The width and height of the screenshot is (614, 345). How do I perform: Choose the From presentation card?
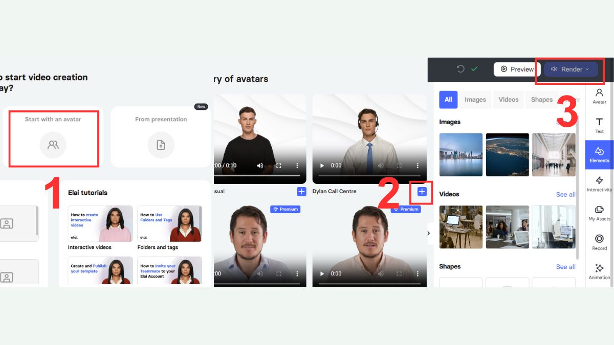[161, 137]
